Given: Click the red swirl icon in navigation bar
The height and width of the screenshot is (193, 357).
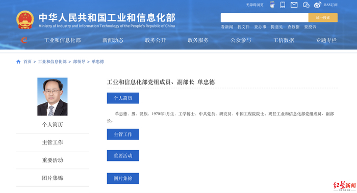Looking at the screenshot, I should (24, 40).
